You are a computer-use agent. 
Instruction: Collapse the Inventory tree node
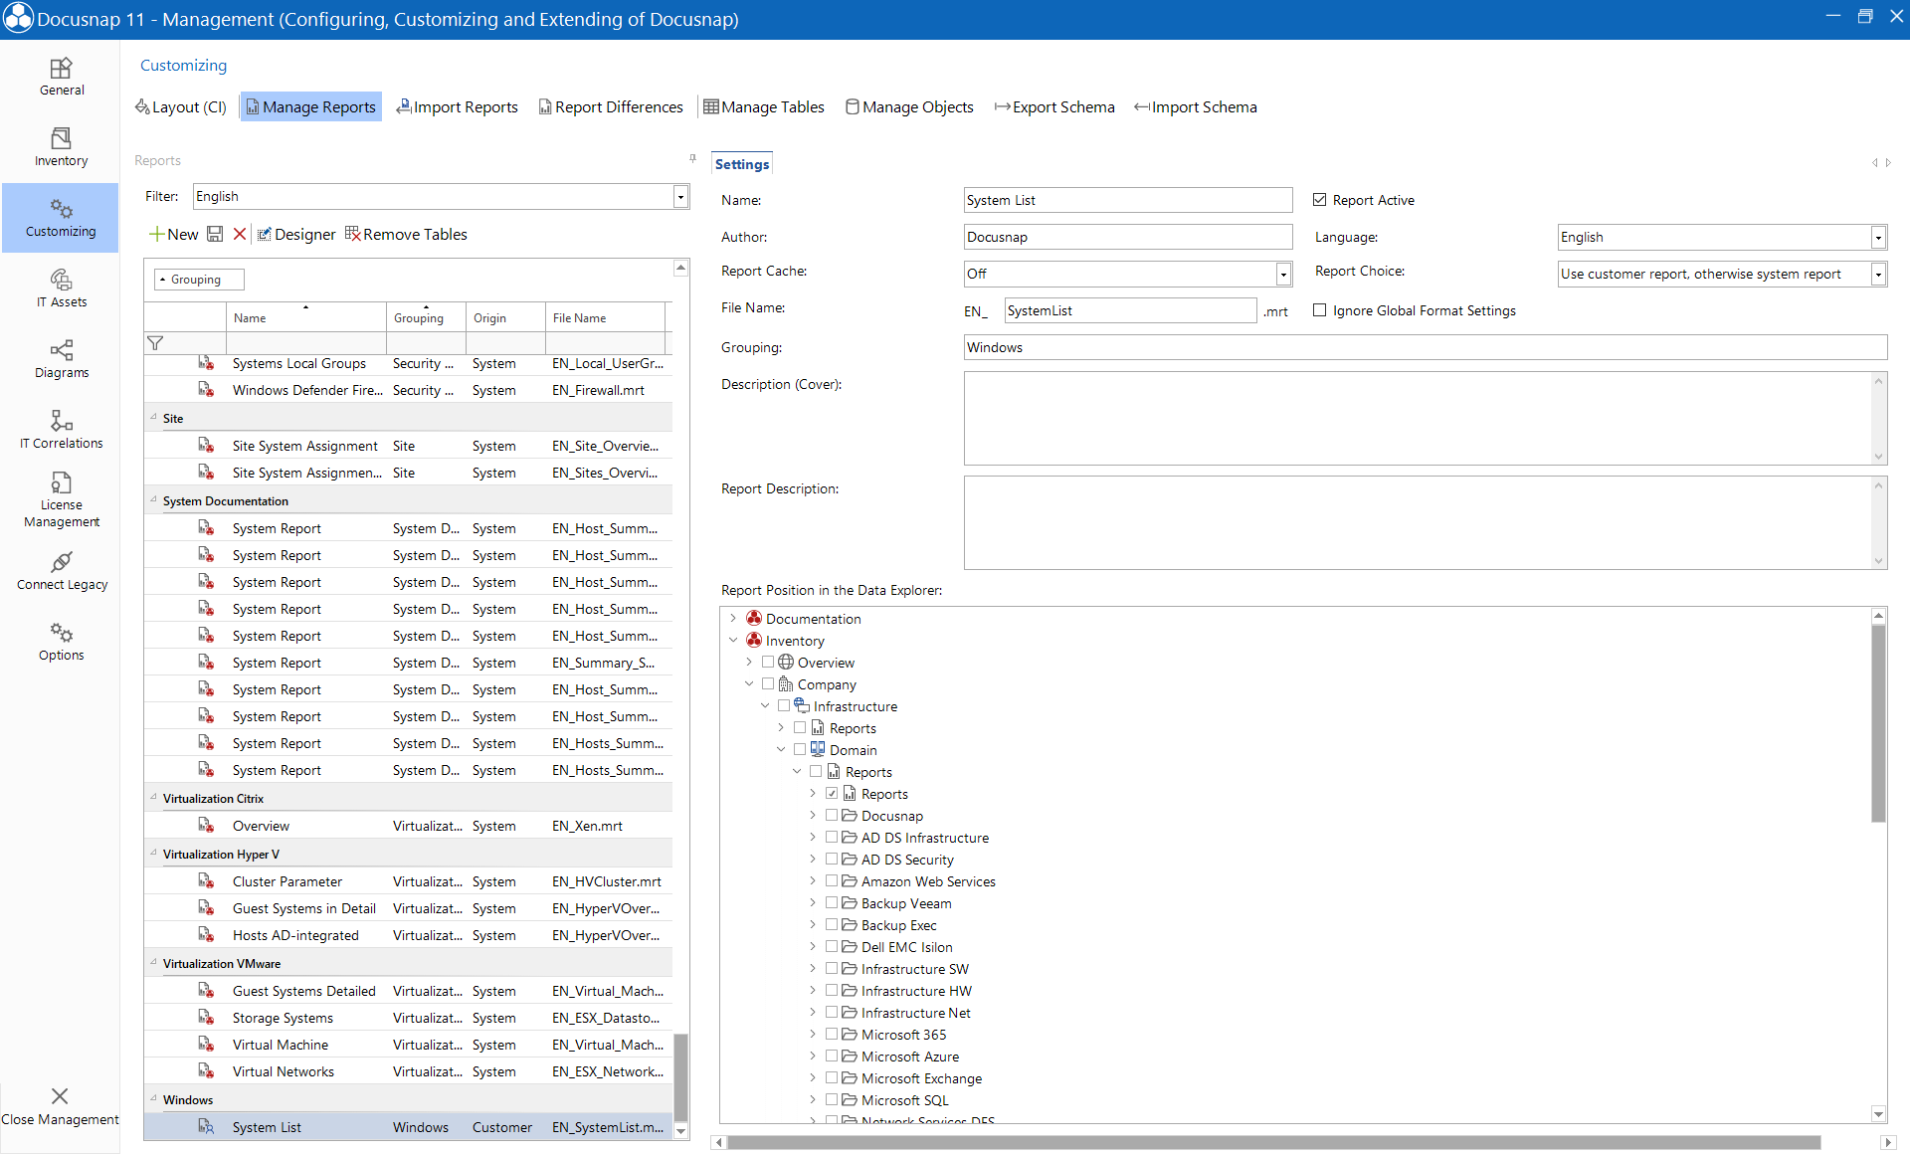[734, 640]
